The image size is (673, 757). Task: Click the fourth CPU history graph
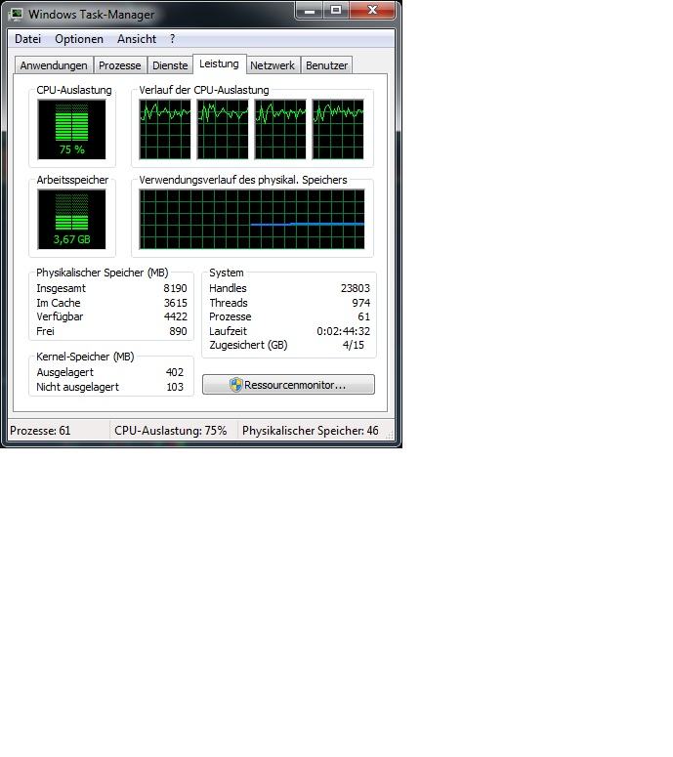pyautogui.click(x=338, y=129)
